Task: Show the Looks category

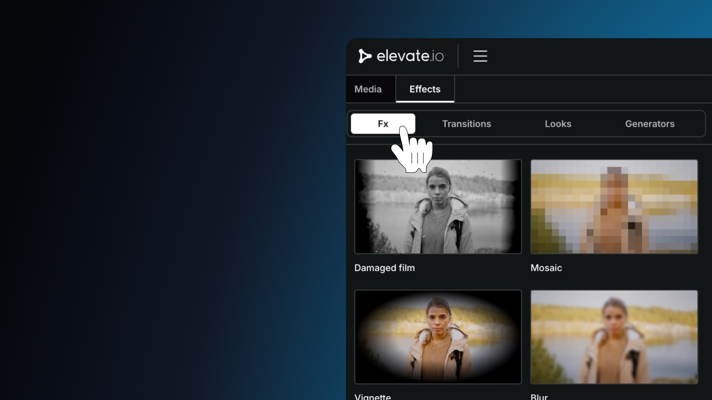Action: coord(558,124)
